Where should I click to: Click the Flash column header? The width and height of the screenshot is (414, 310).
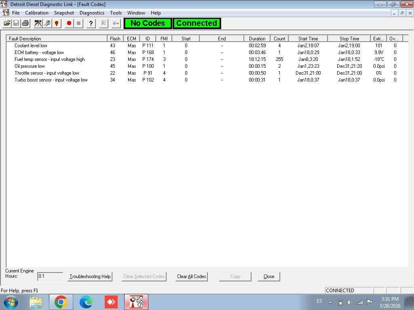(115, 38)
